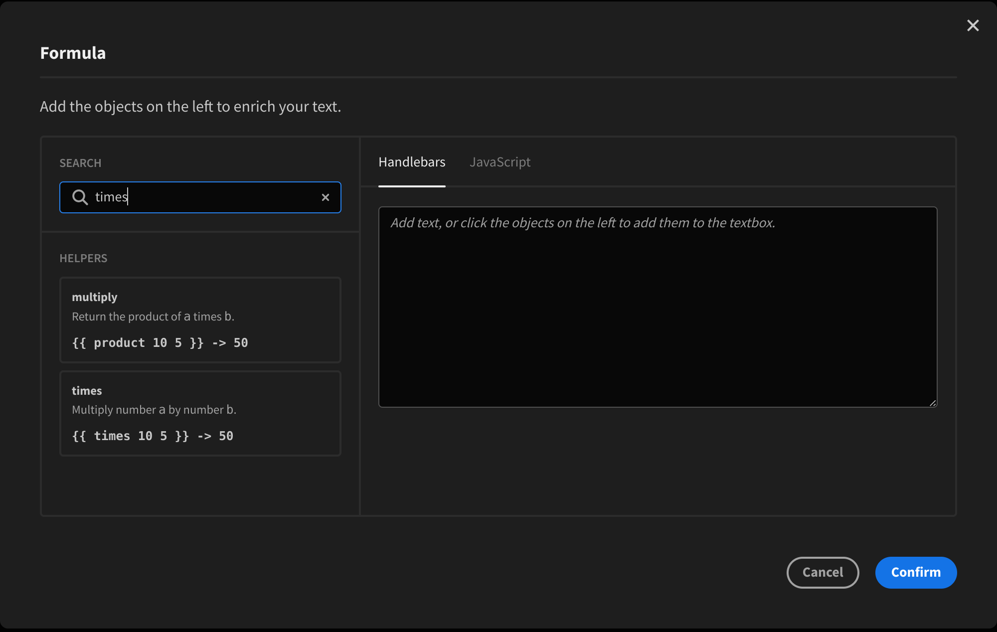
Task: Switch to the JavaScript tab
Action: click(x=500, y=161)
